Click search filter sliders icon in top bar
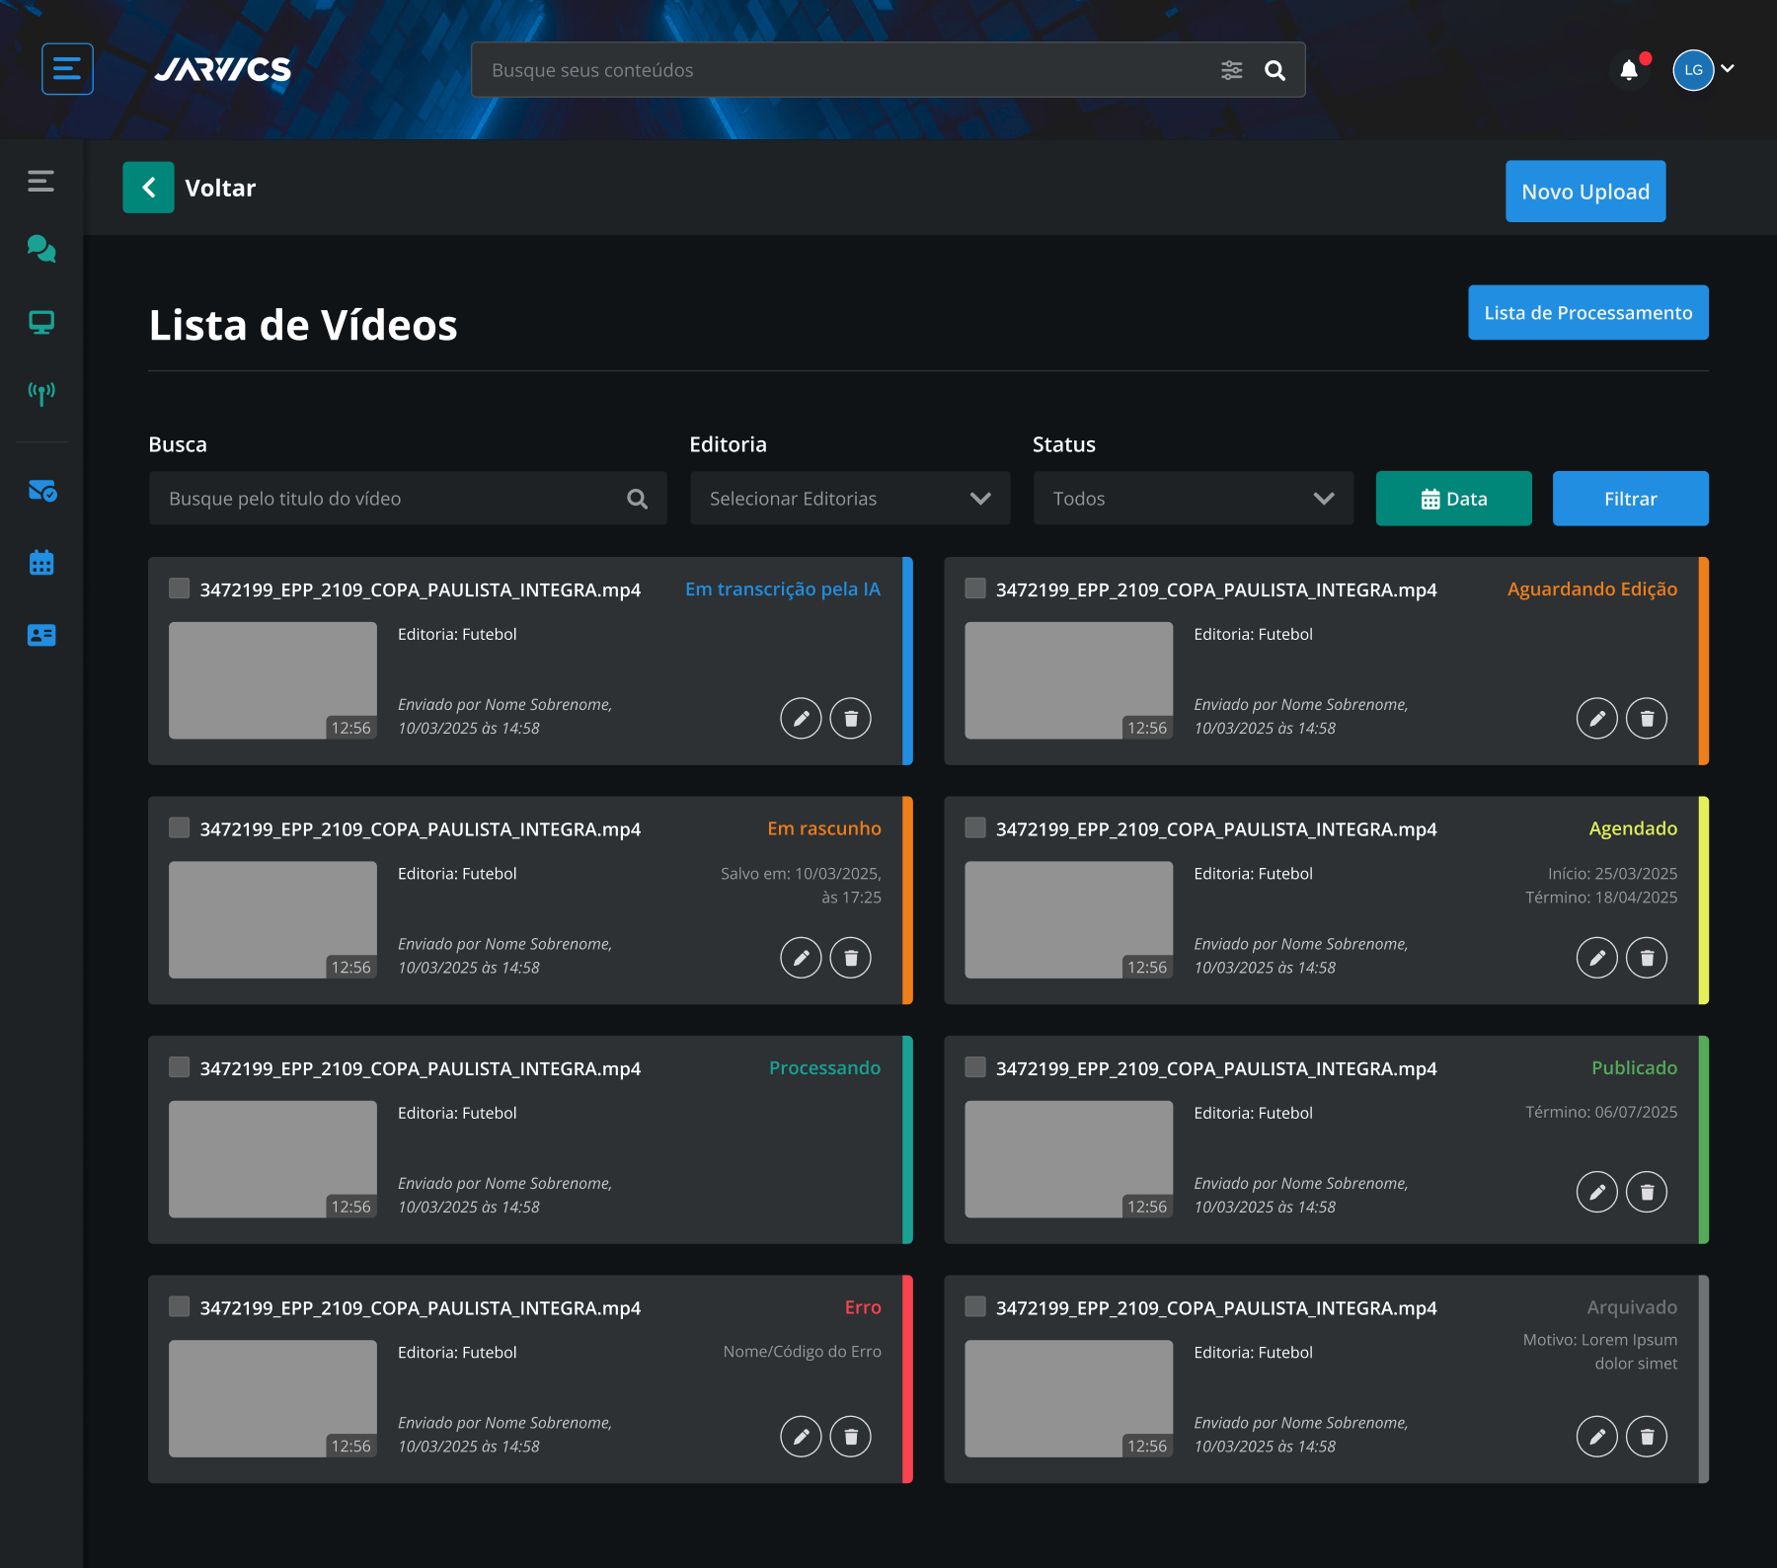Screen dimensions: 1777x1568 pos(1231,70)
